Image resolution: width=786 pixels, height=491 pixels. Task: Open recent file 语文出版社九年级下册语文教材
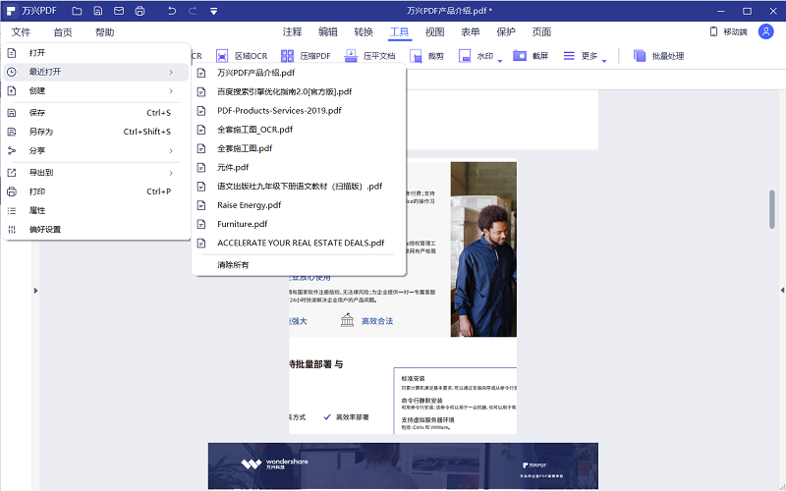pos(299,186)
